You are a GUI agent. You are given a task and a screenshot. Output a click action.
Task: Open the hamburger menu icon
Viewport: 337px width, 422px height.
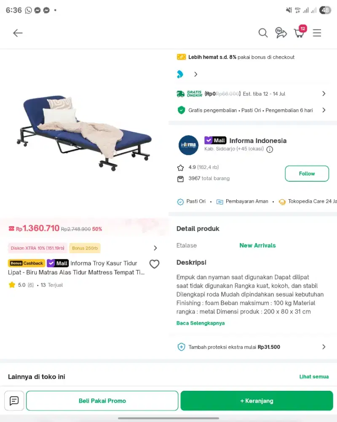[317, 33]
